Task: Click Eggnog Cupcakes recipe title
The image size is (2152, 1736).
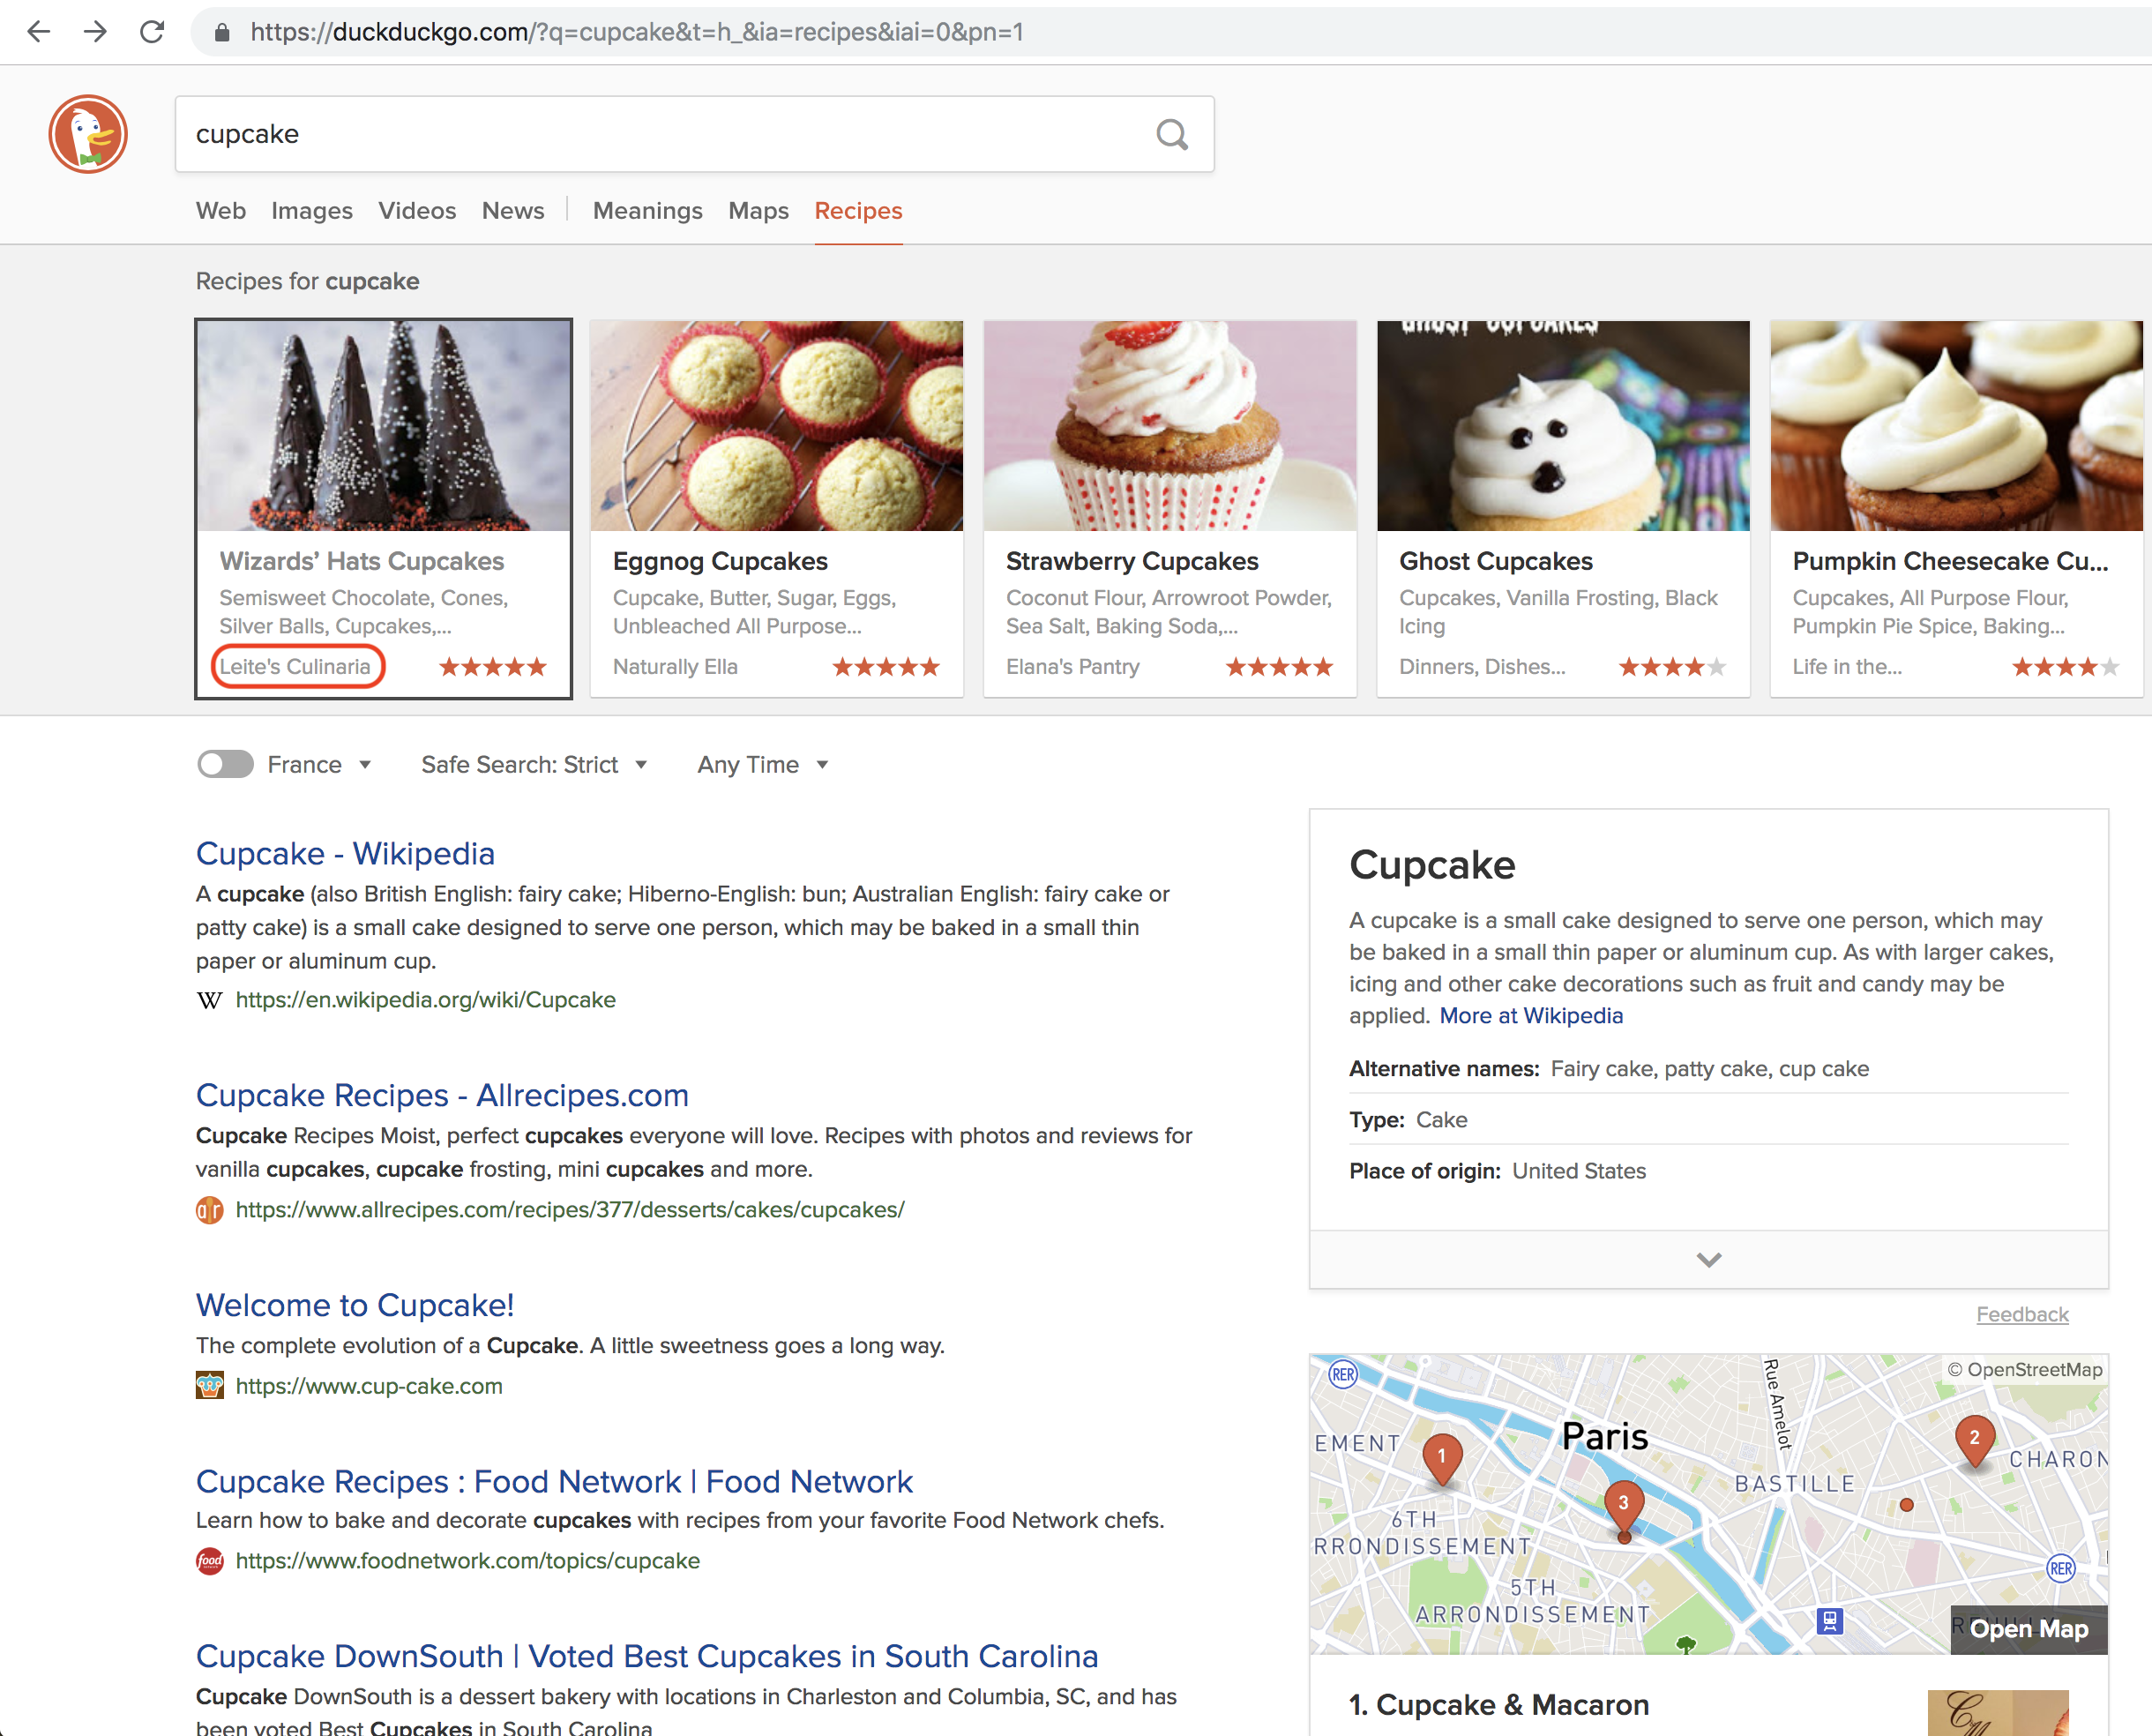Action: [720, 562]
